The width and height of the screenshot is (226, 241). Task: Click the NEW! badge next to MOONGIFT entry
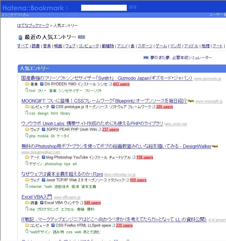click(x=191, y=101)
